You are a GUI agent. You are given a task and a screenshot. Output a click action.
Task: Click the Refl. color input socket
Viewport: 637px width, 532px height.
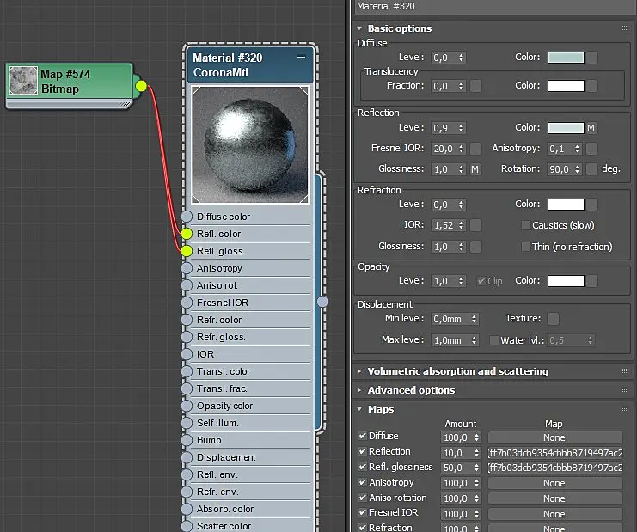(x=187, y=234)
